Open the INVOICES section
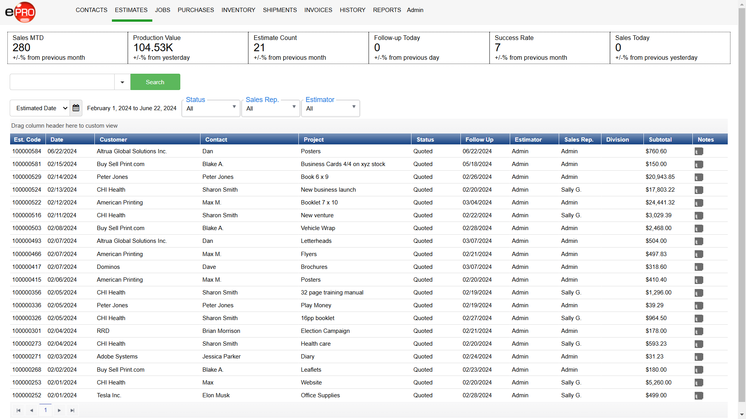The height and width of the screenshot is (419, 746). 318,10
